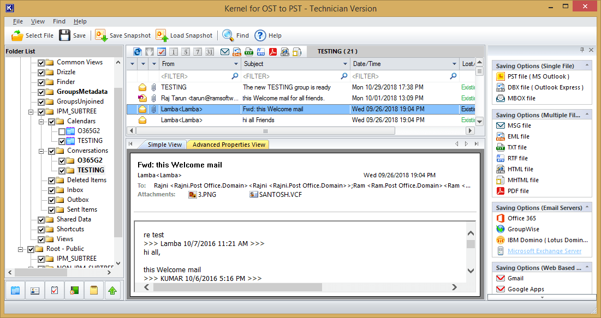Click the HTML export icon in message toolbar

pyautogui.click(x=285, y=52)
